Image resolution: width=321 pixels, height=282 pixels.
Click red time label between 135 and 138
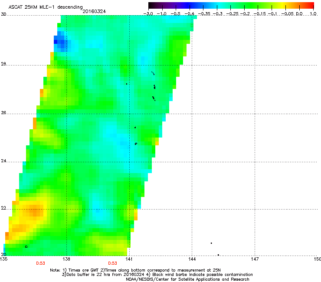(40, 263)
